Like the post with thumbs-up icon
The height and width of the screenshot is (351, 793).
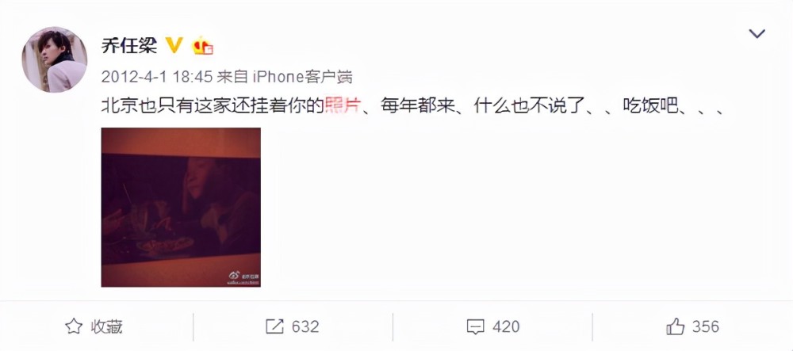pos(675,326)
